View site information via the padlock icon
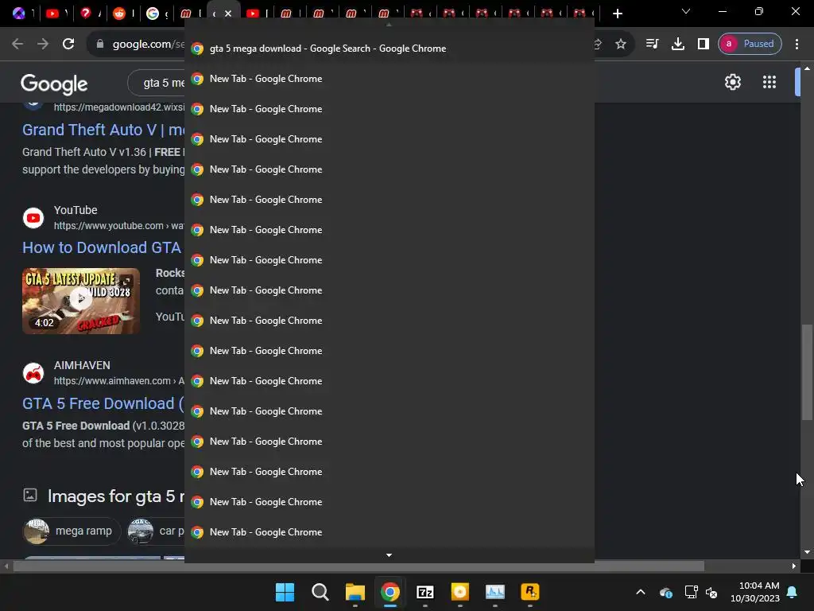This screenshot has width=814, height=611. tap(100, 45)
